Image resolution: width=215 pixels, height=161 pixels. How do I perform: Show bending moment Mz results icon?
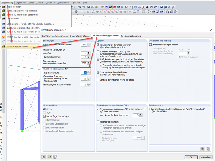coord(117,12)
